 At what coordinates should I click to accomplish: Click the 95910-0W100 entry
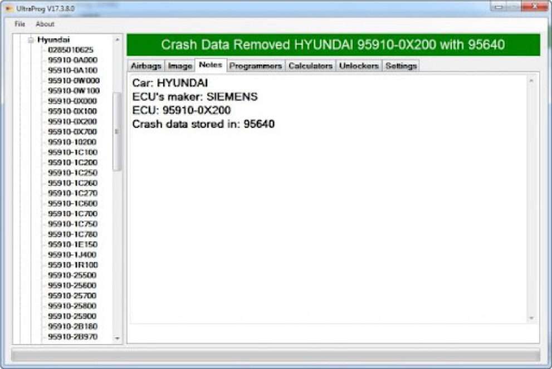74,90
